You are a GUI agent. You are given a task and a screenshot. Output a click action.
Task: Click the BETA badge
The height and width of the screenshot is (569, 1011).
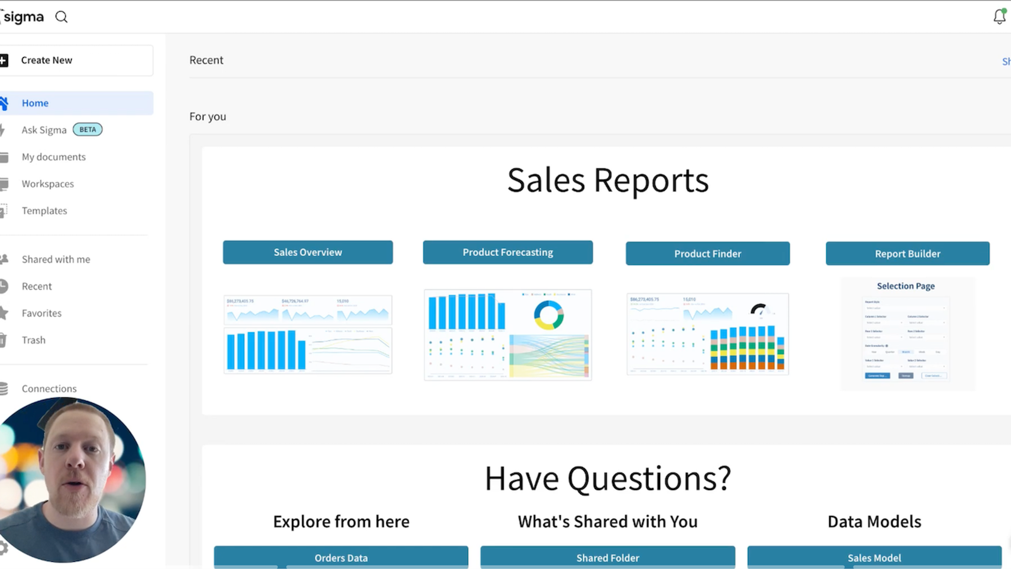(x=87, y=130)
